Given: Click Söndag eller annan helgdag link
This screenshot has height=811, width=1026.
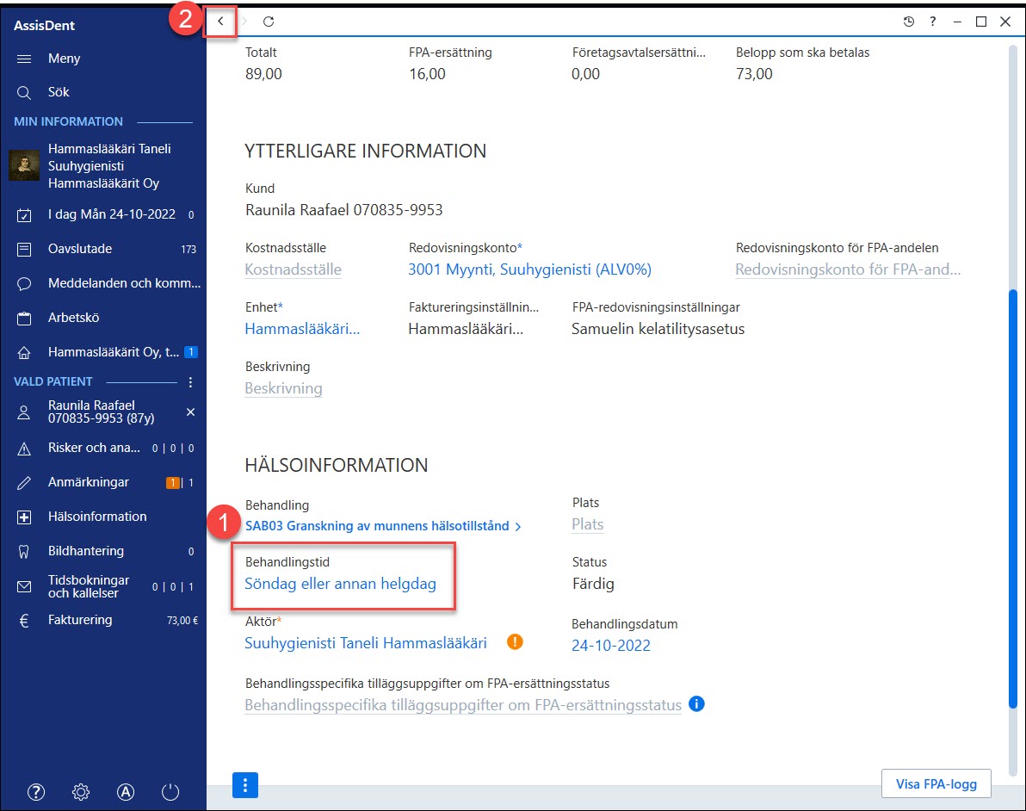Looking at the screenshot, I should [x=340, y=583].
